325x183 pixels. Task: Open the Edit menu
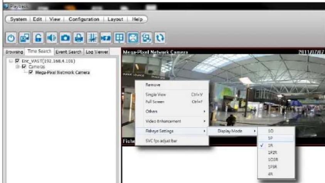37,19
